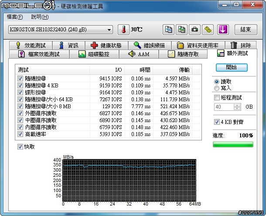The width and height of the screenshot is (266, 216).
Task: Switch to the 錯誤掃描 tab
Action: click(150, 45)
